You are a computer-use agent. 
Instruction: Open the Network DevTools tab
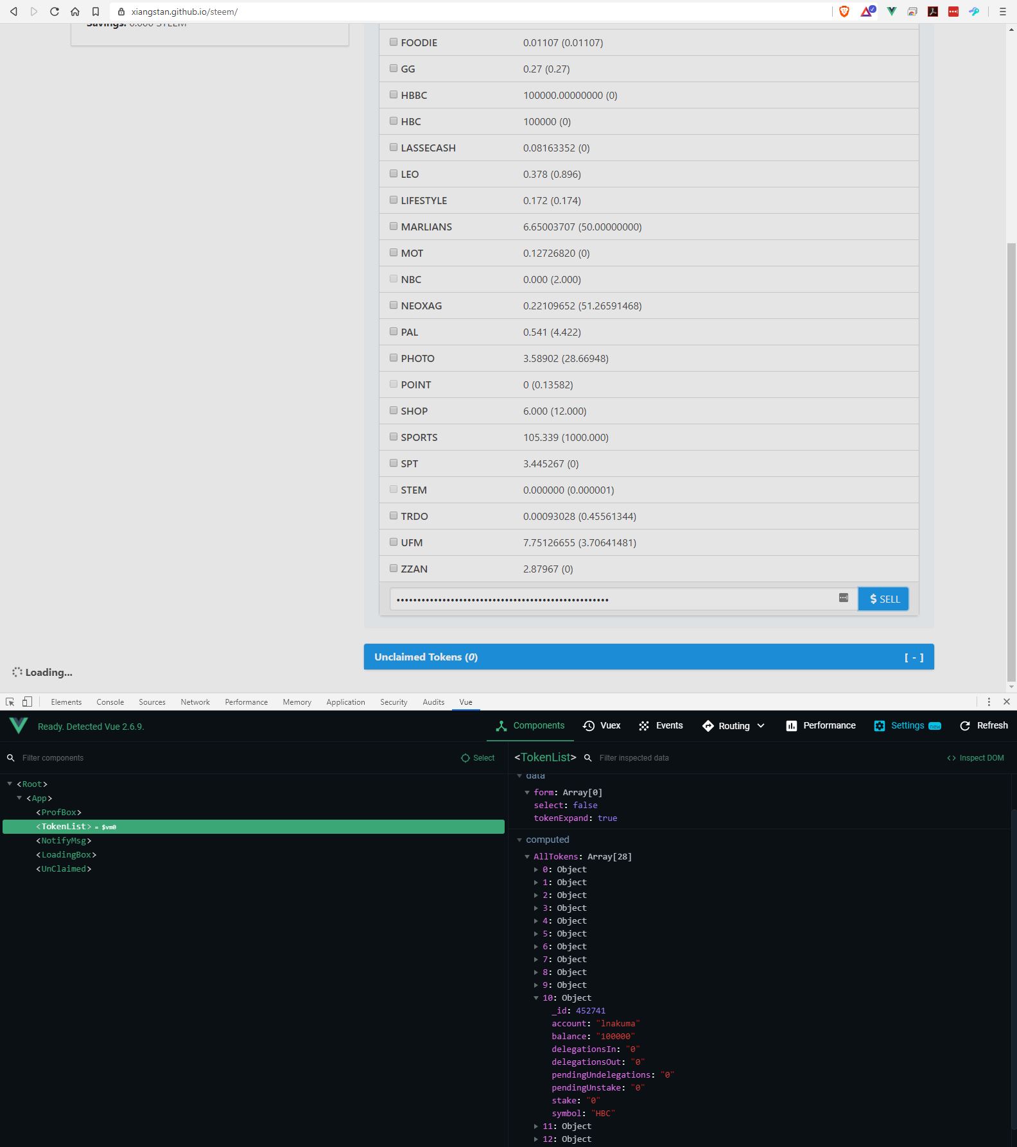tap(195, 702)
